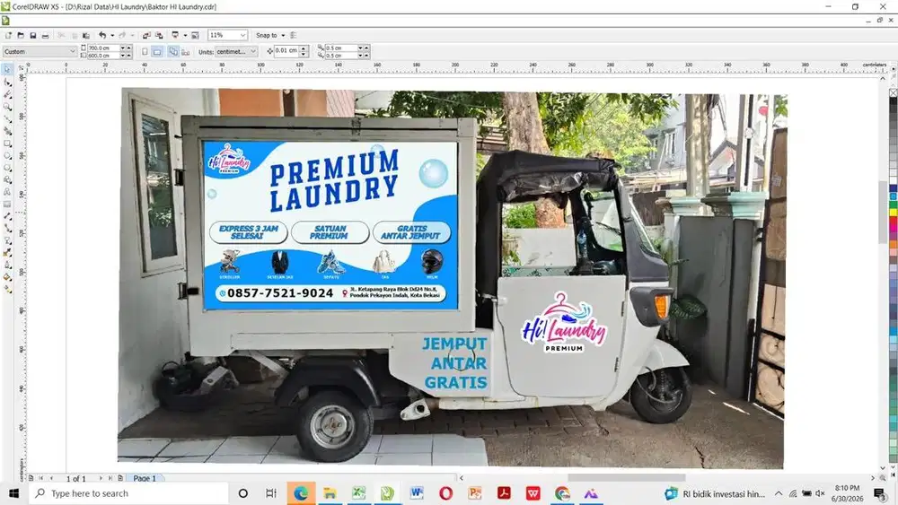Toggle the Dynamic Guides icon

294,36
